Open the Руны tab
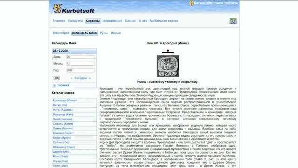This screenshot has width=298, height=168. coord(104,33)
